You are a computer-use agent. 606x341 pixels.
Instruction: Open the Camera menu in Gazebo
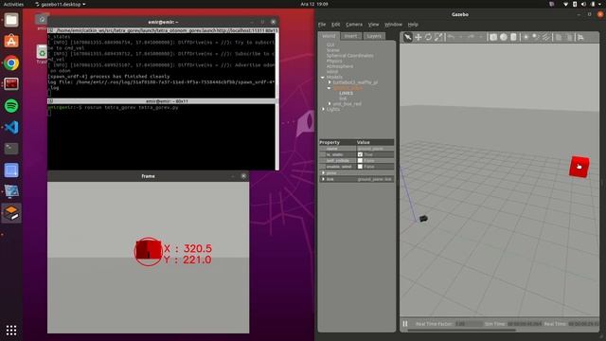pos(354,25)
